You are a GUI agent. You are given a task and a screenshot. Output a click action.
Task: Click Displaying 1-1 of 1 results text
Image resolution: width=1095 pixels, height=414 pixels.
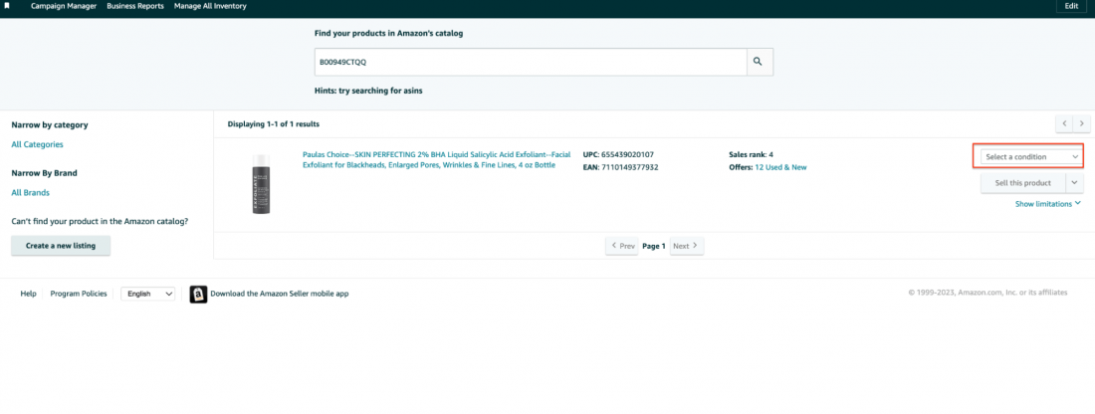(273, 124)
